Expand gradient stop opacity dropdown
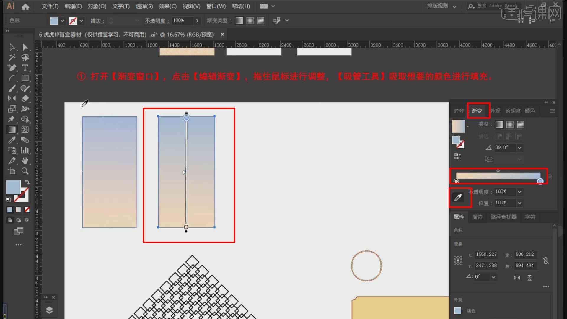 coord(519,192)
